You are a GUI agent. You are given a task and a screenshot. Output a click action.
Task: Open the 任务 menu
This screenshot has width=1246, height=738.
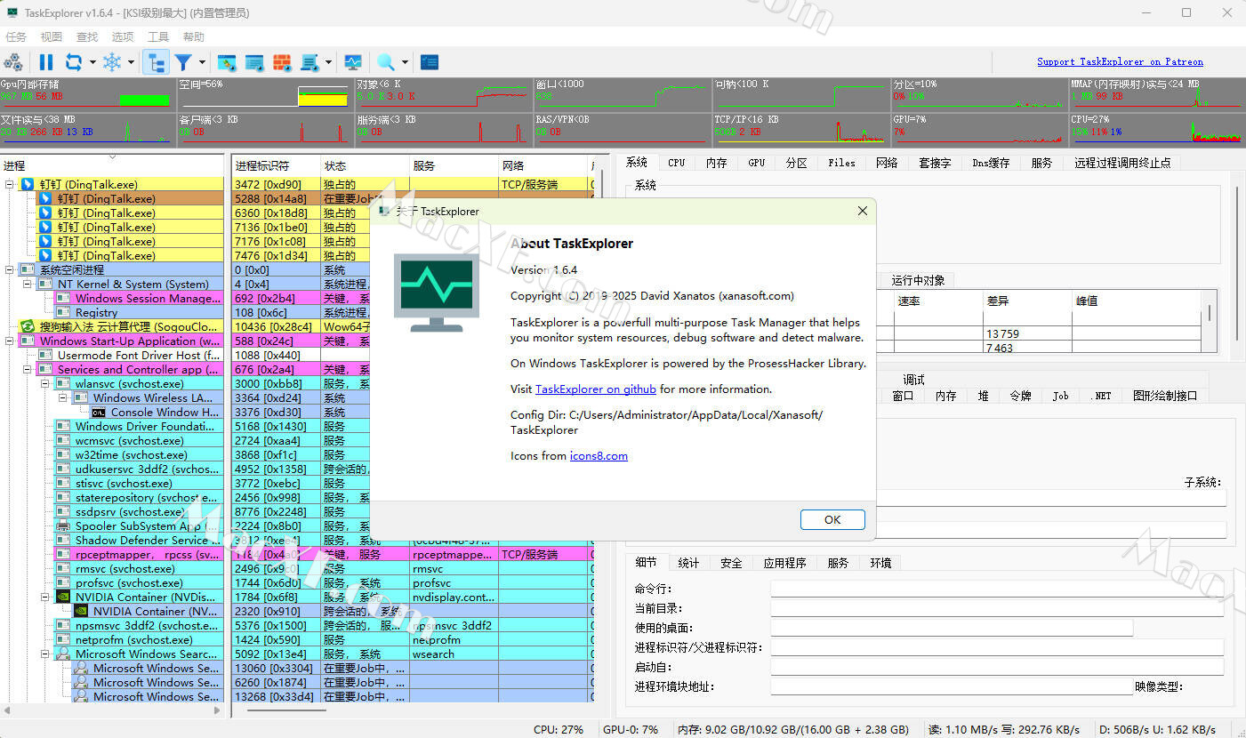(x=16, y=37)
